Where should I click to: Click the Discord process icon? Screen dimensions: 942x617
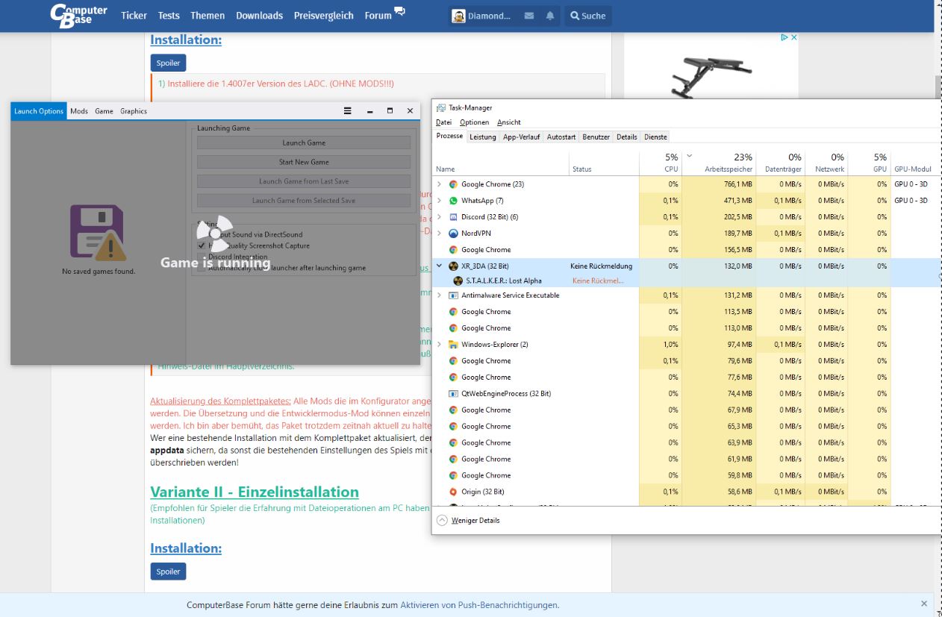pos(453,217)
